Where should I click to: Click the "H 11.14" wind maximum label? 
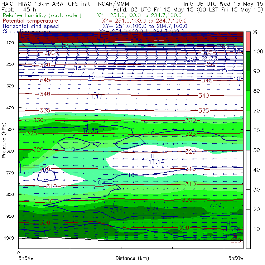coord(156,159)
